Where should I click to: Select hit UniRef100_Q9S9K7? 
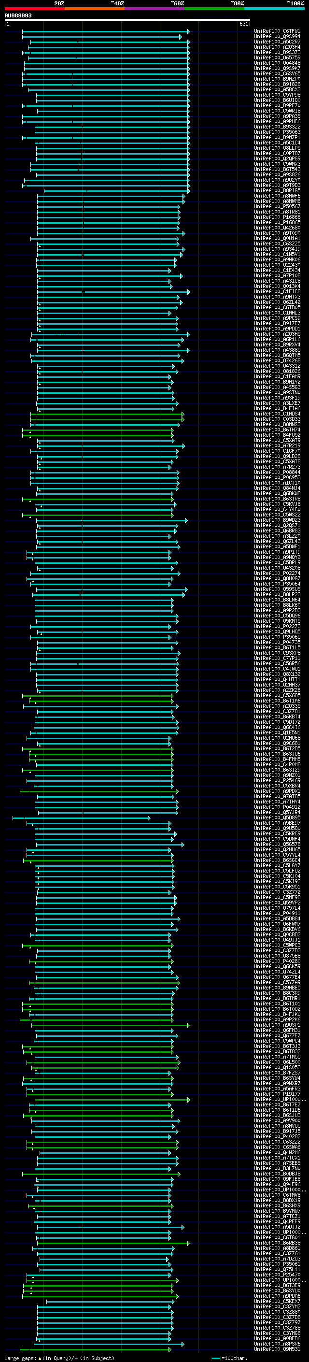(277, 68)
